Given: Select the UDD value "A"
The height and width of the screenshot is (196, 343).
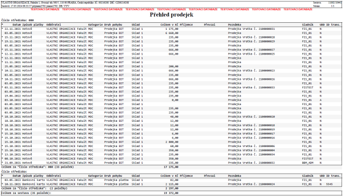Looking at the screenshot, I should [x=320, y=100].
